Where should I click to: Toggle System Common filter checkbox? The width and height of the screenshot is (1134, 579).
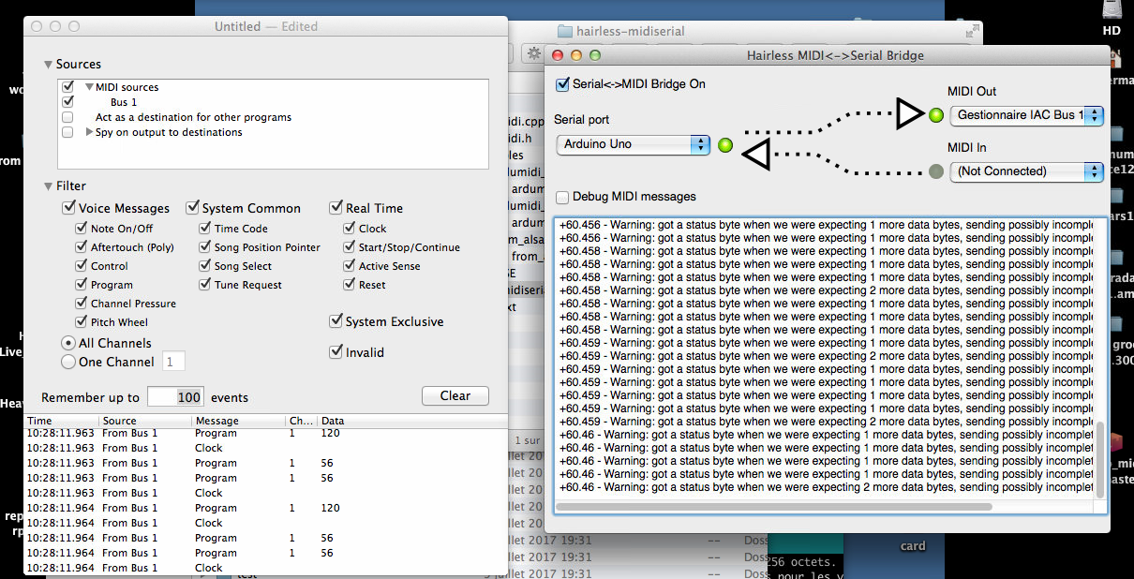click(x=192, y=208)
